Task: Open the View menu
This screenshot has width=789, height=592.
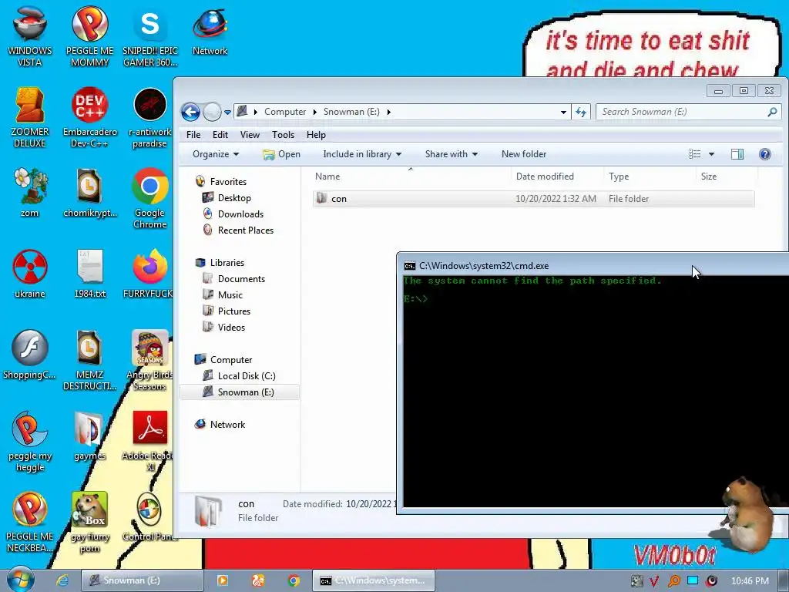Action: 250,135
